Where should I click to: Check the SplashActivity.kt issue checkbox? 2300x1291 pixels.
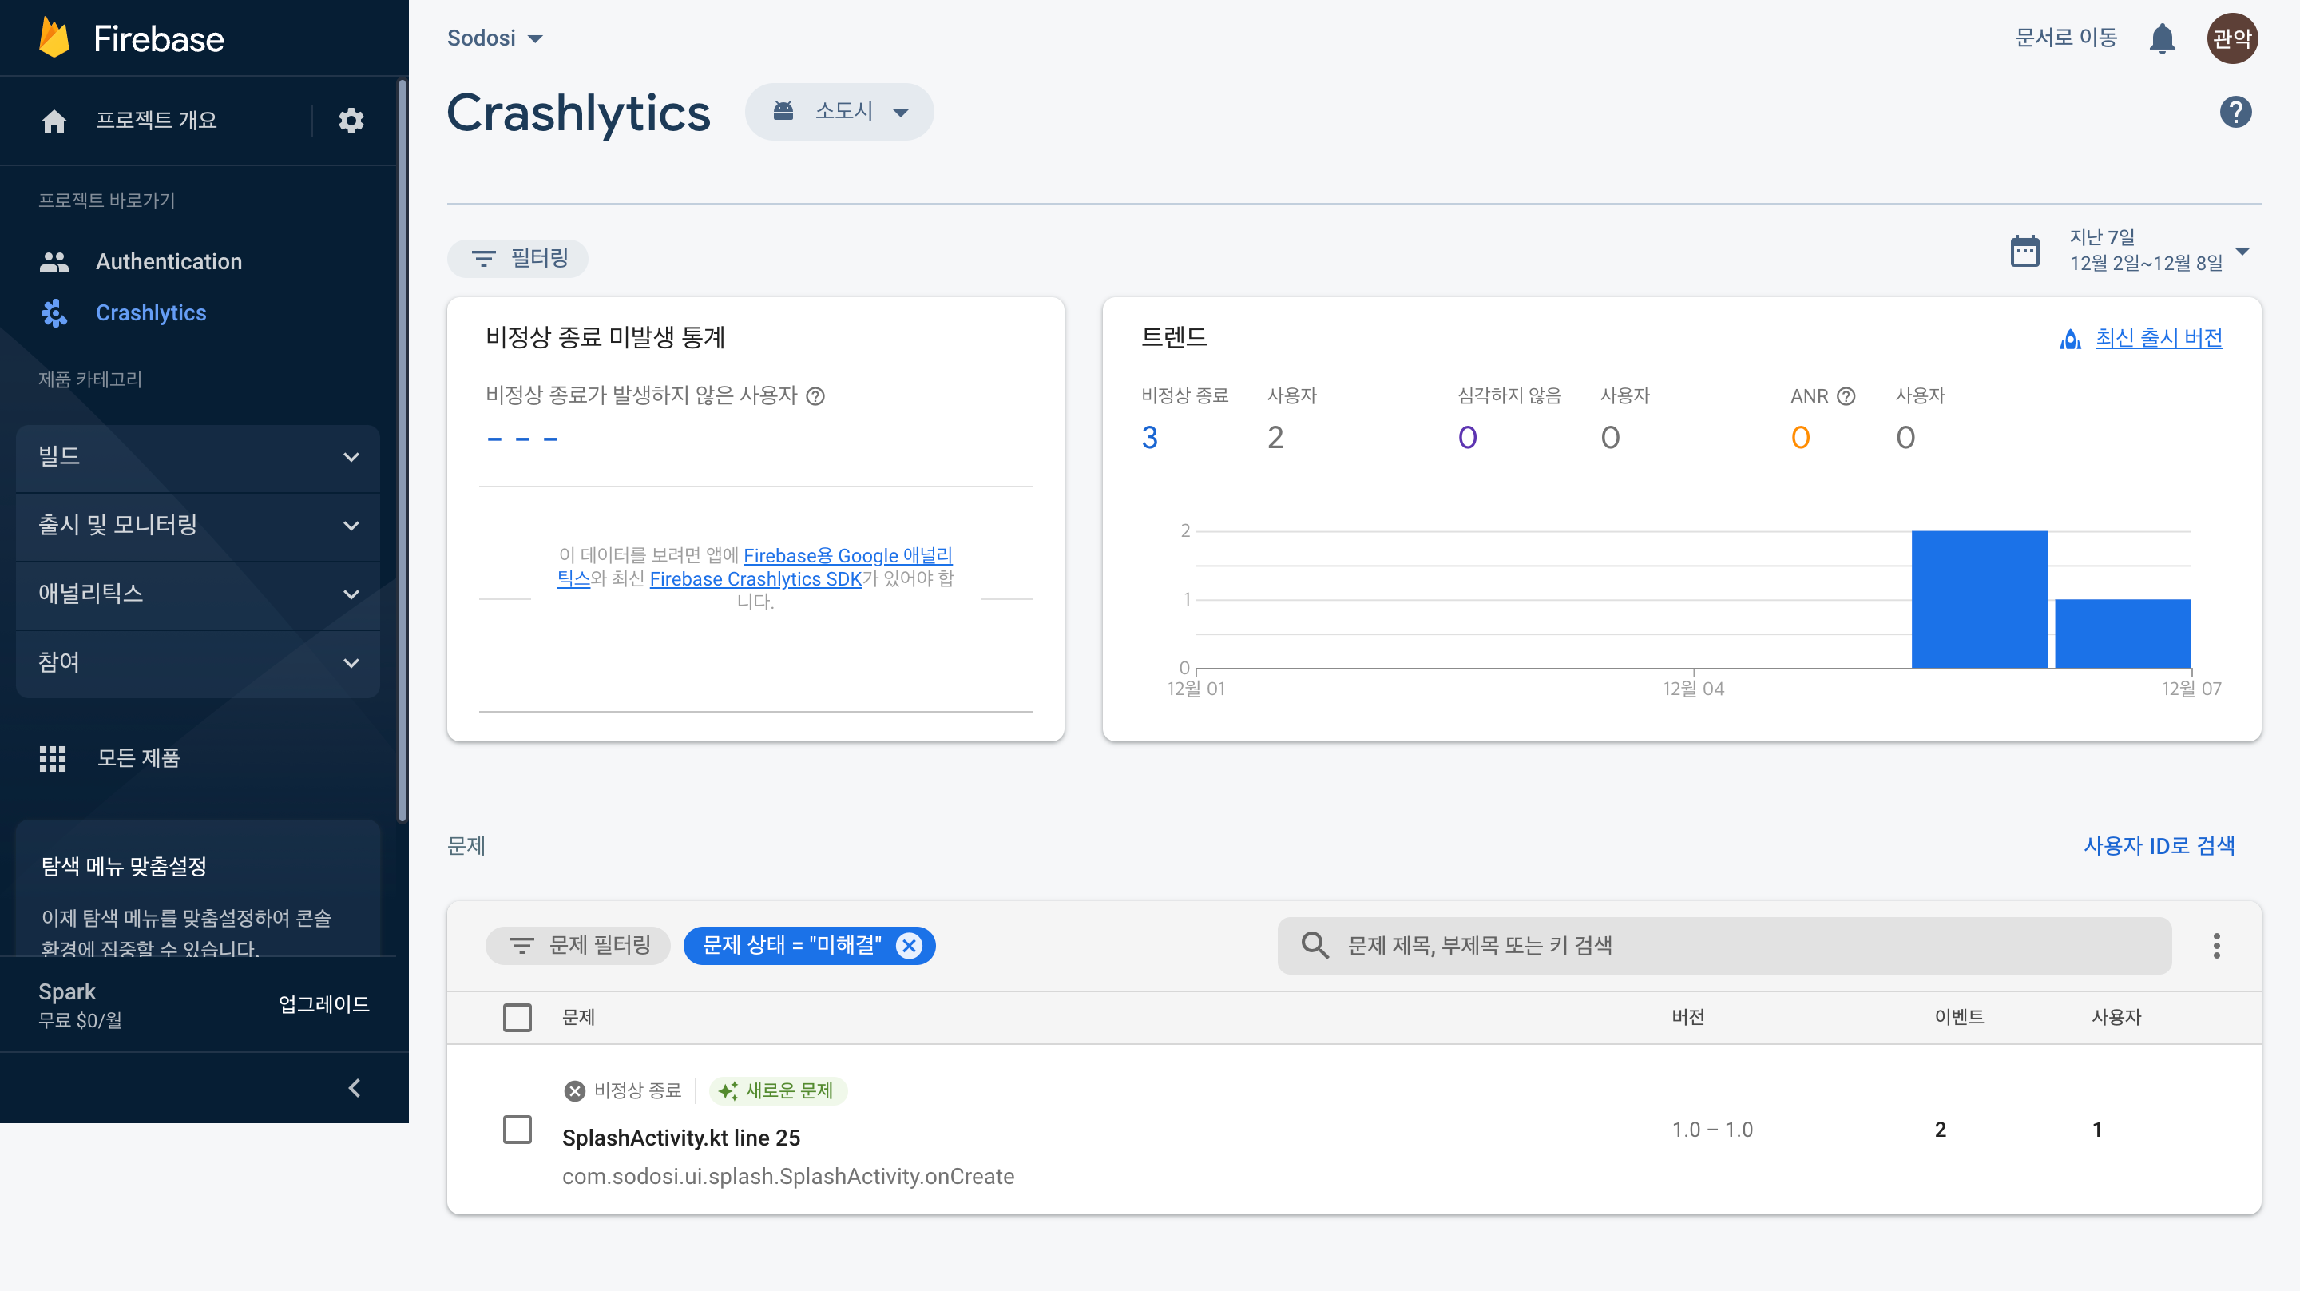pos(517,1130)
